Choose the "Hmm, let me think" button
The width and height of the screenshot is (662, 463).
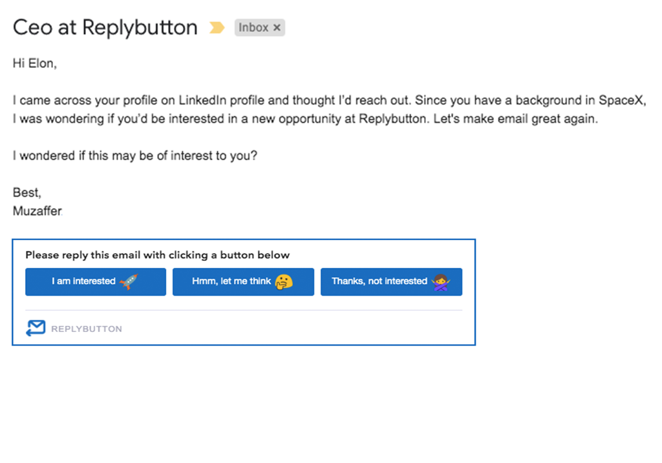233,282
